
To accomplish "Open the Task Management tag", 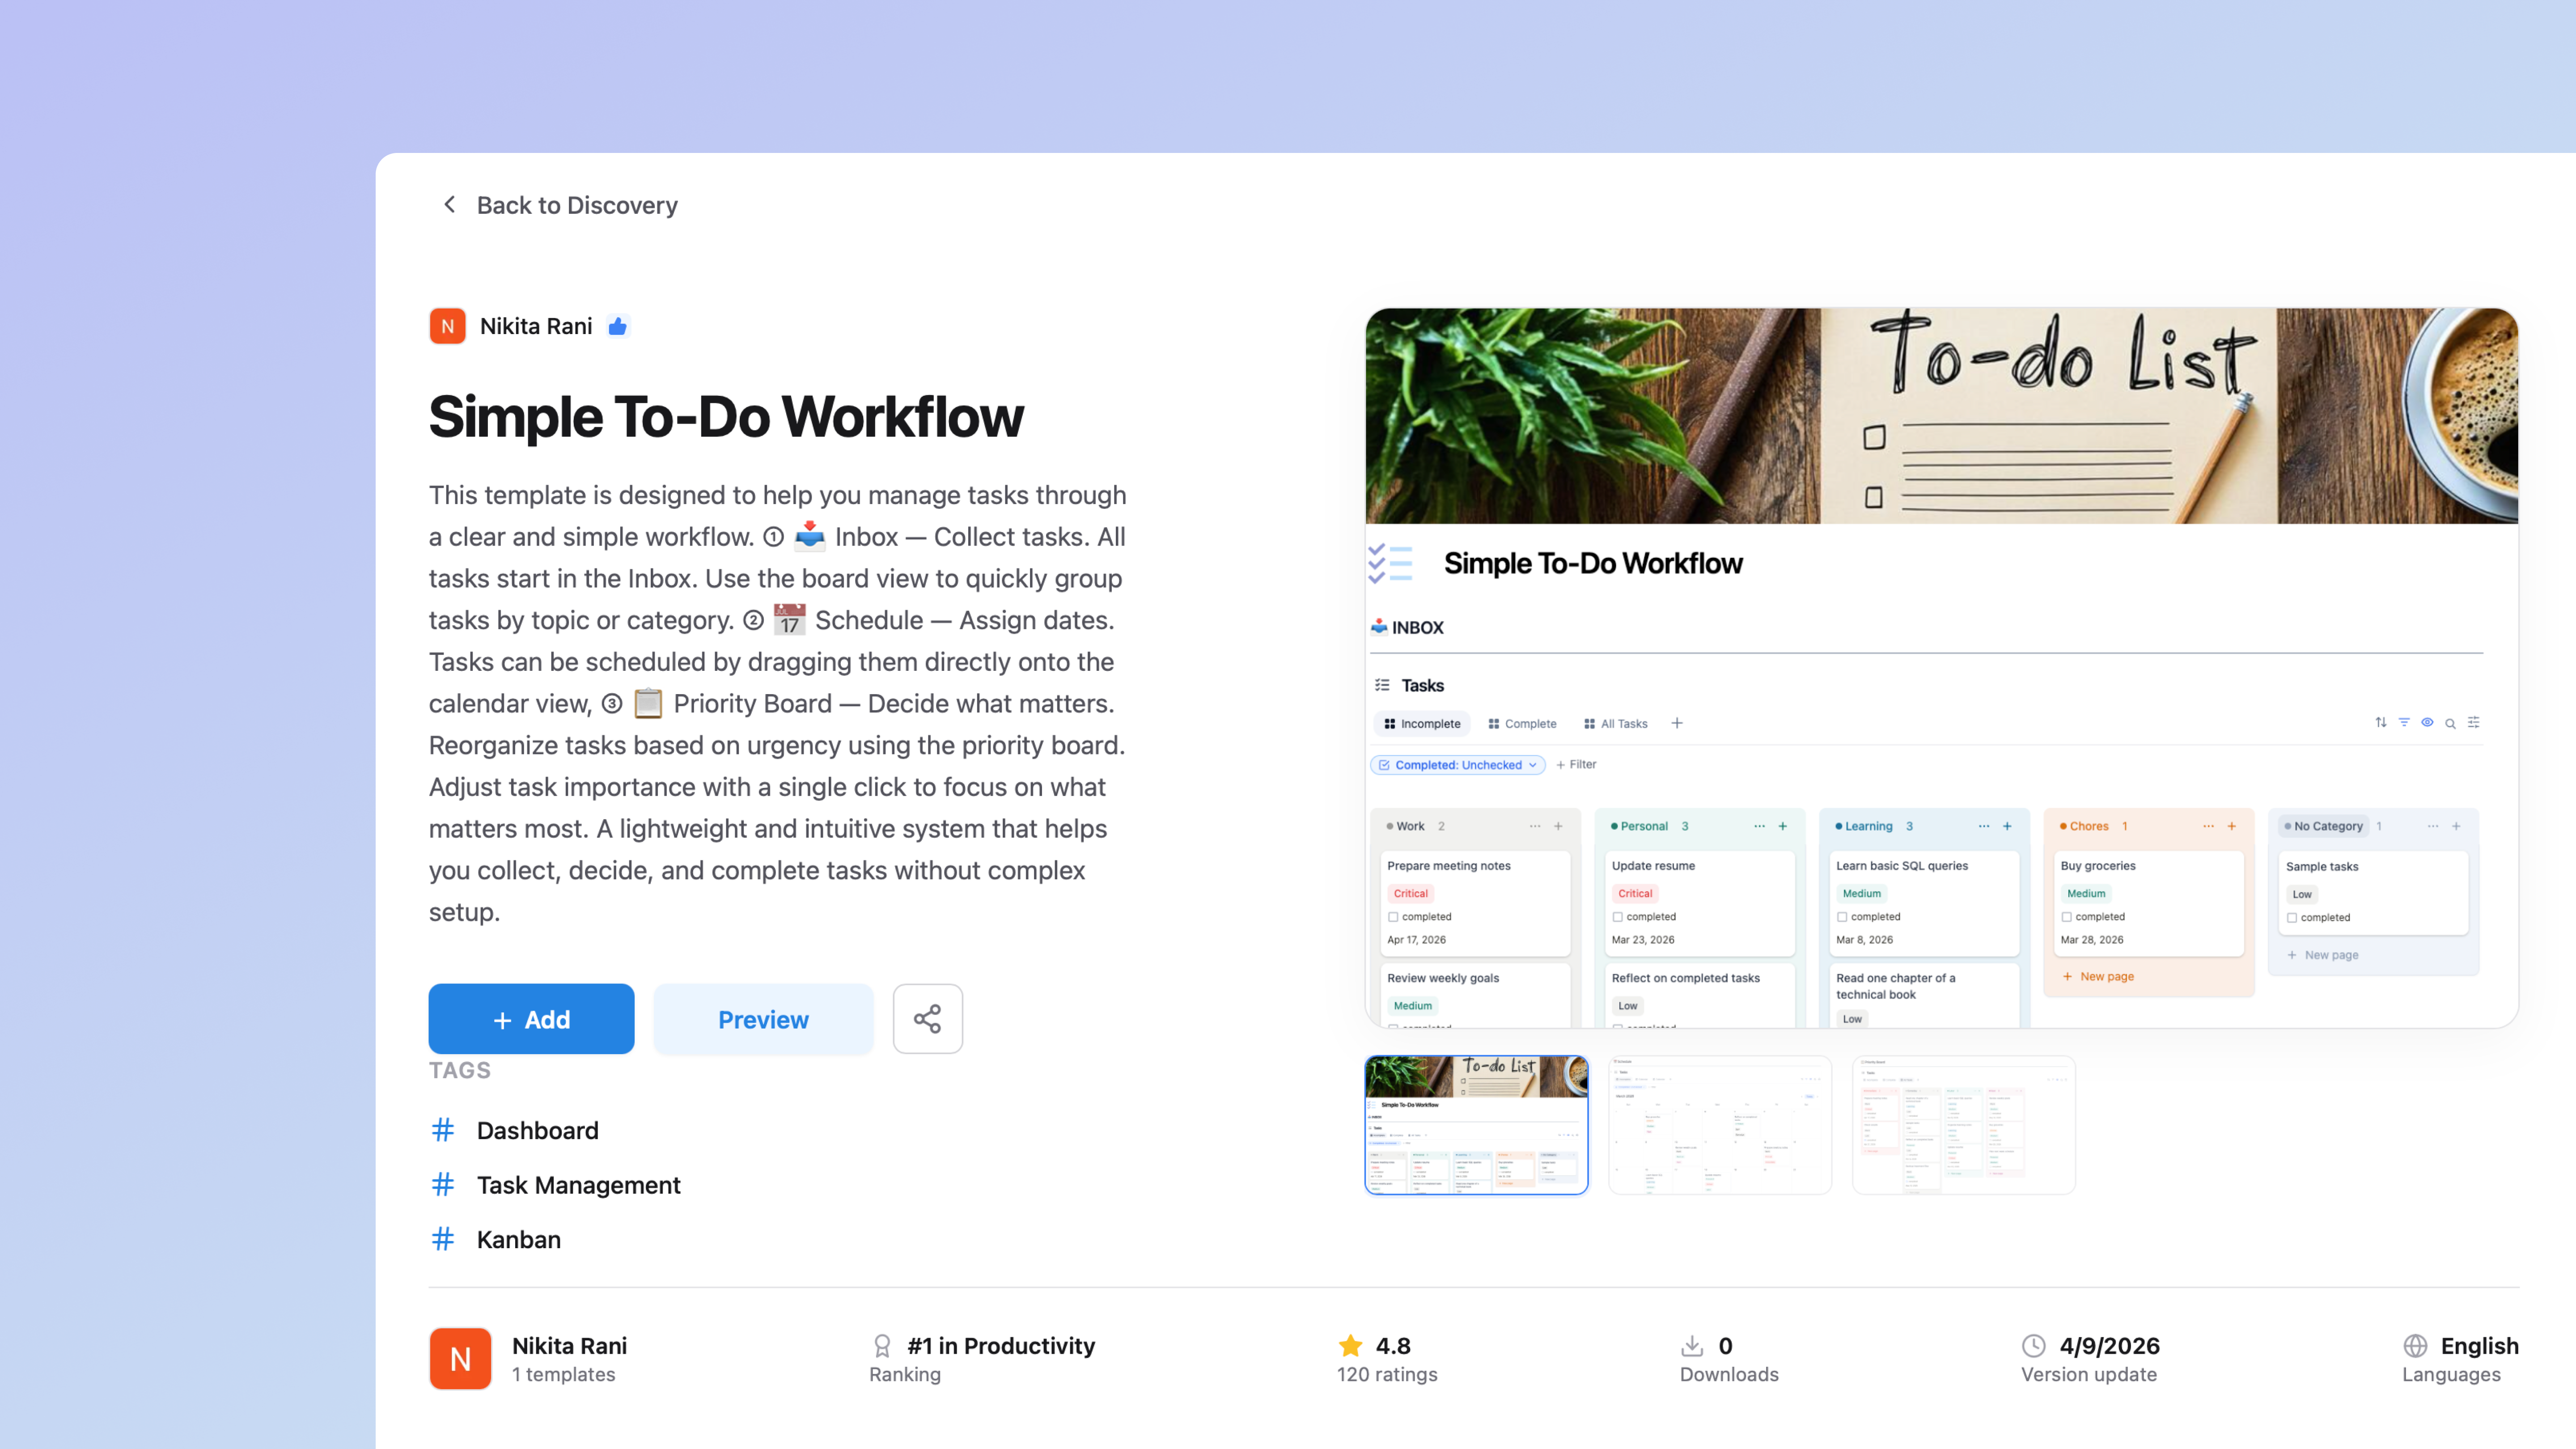I will (x=578, y=1185).
